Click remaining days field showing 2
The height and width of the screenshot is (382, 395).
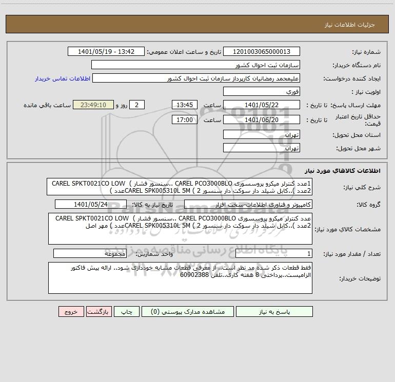point(137,105)
